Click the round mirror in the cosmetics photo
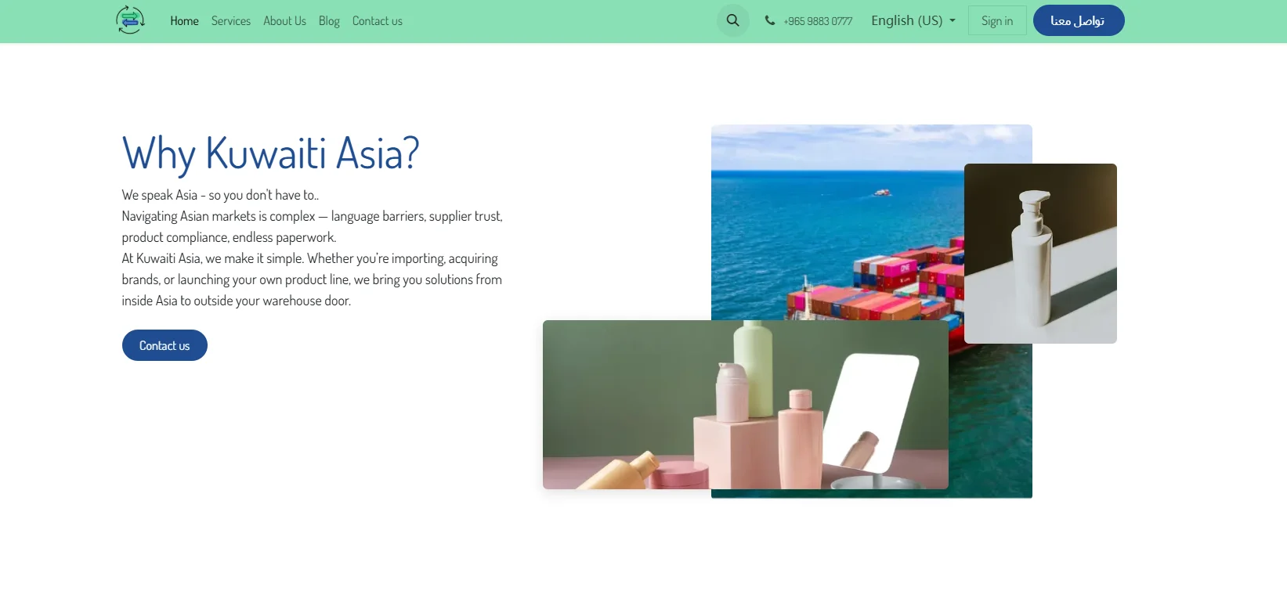This screenshot has height=602, width=1287. tap(869, 413)
